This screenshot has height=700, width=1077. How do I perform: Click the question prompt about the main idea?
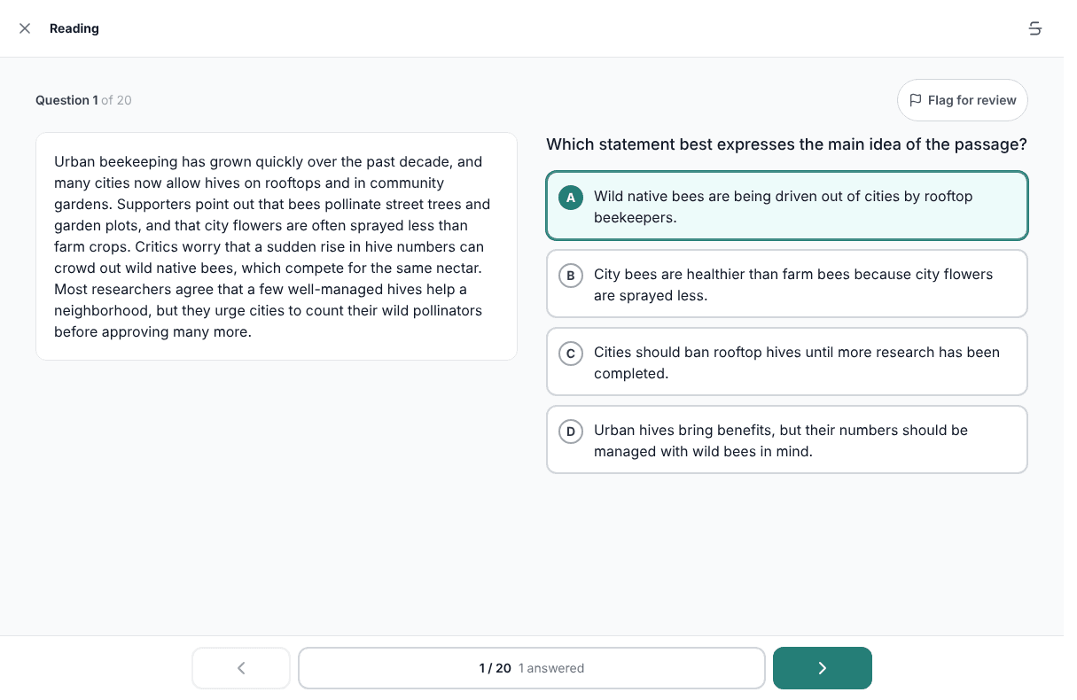[x=786, y=144]
